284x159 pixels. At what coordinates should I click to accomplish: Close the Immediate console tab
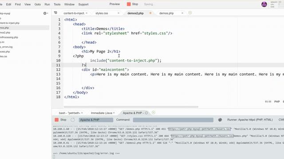(x=114, y=113)
